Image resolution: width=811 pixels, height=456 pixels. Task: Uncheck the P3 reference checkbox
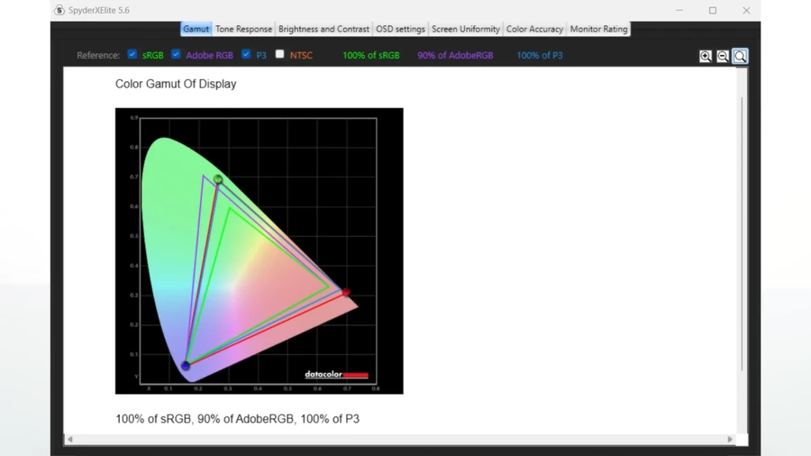246,54
